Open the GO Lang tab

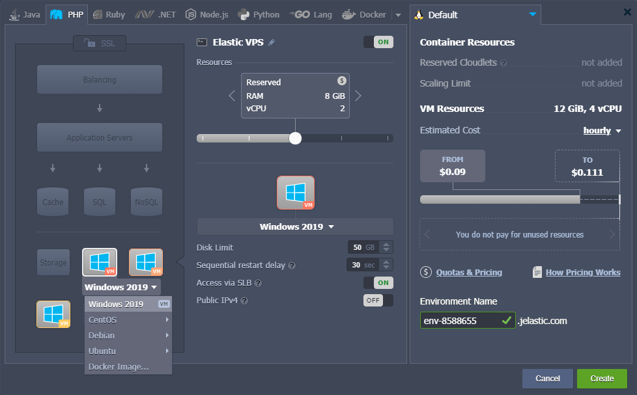click(x=311, y=15)
